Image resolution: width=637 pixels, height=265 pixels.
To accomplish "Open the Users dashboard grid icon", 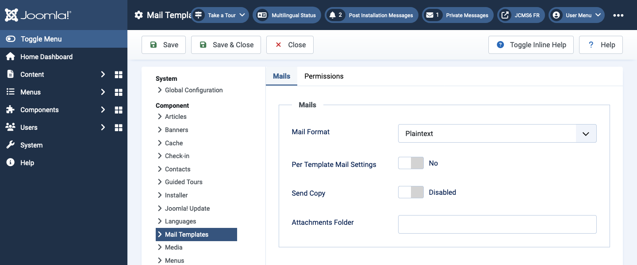I will pyautogui.click(x=119, y=128).
